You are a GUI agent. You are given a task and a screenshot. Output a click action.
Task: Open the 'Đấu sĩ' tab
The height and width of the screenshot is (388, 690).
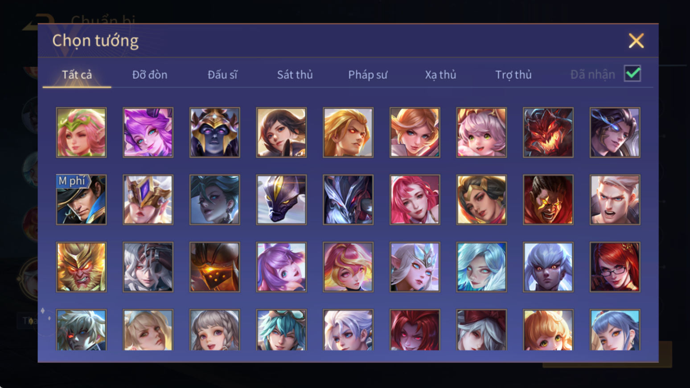pyautogui.click(x=222, y=74)
